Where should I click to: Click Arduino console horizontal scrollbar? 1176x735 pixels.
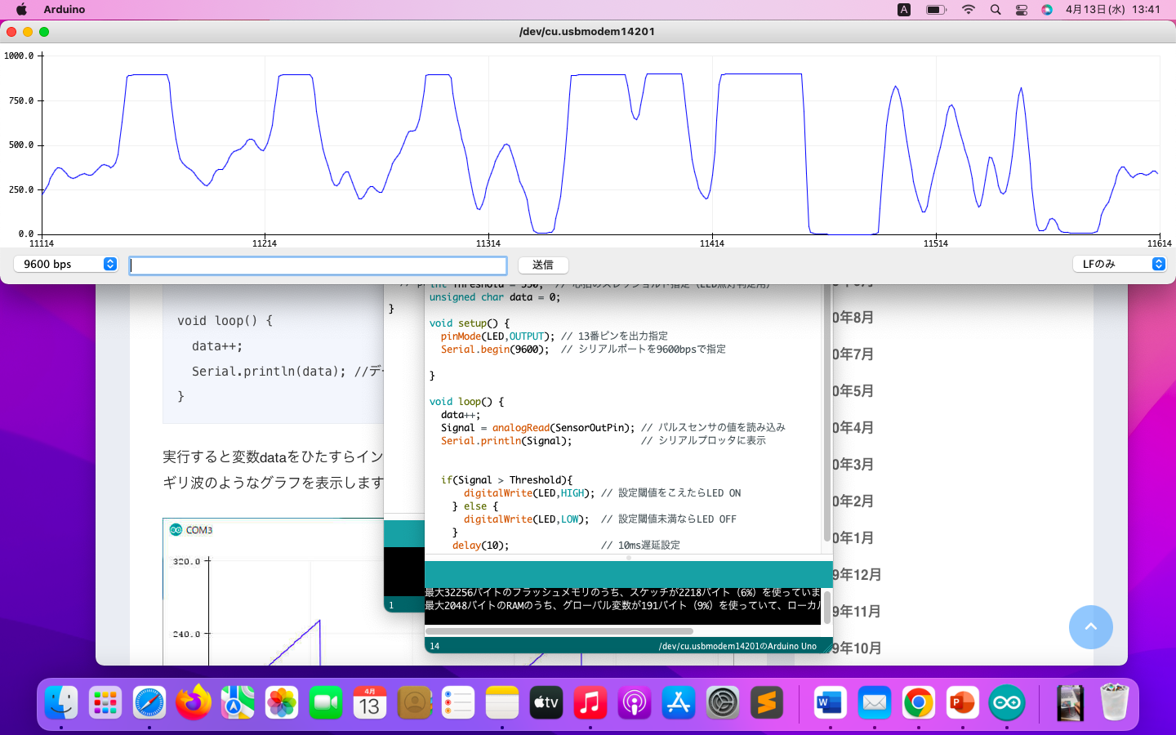pos(559,631)
